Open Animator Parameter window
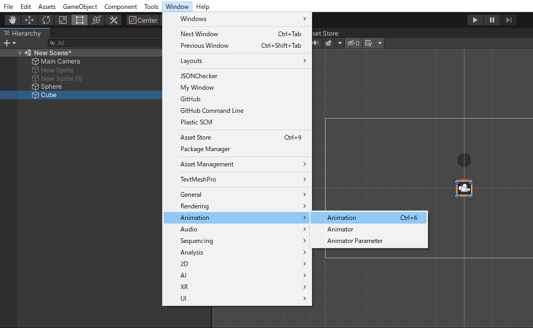 tap(368, 241)
